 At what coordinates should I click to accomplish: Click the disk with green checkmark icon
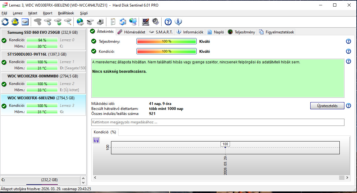click(x=58, y=22)
